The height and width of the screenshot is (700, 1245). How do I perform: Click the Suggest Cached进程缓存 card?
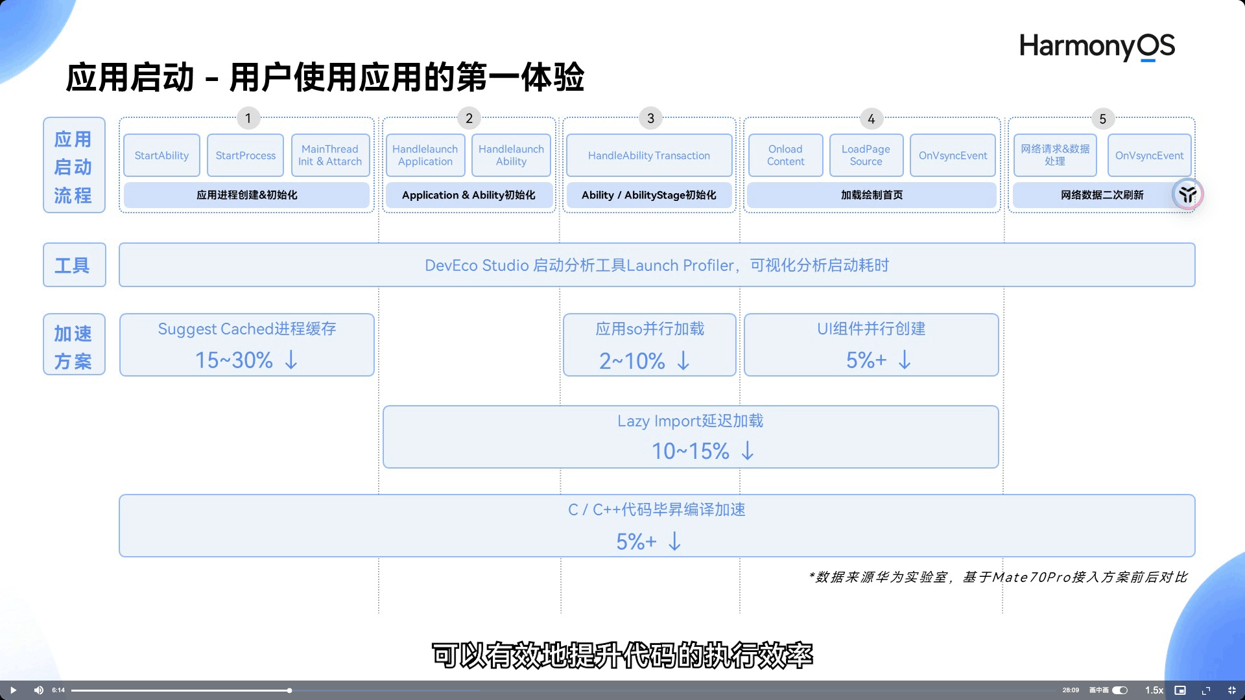pos(246,345)
